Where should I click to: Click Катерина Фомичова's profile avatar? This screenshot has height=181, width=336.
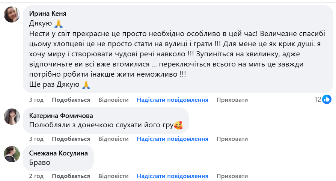click(12, 116)
